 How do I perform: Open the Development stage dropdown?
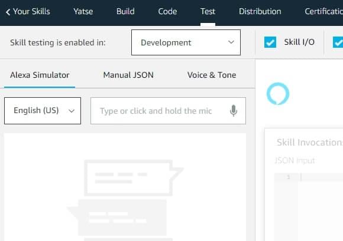click(x=186, y=42)
